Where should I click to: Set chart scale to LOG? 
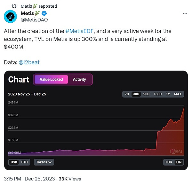coord(169,162)
